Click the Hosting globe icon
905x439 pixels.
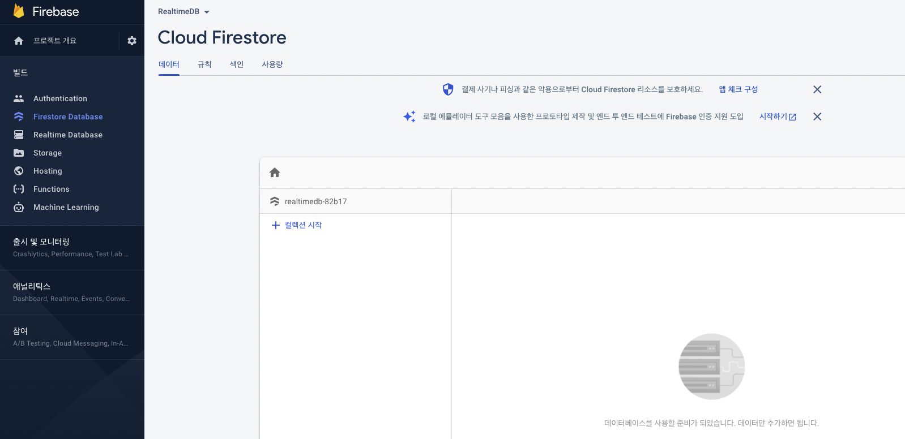click(x=19, y=171)
